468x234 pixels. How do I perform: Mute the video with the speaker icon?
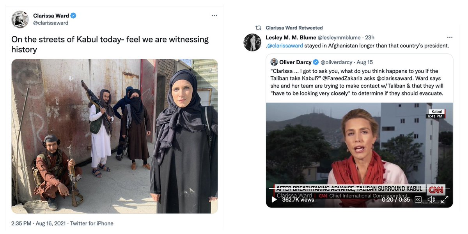(431, 199)
